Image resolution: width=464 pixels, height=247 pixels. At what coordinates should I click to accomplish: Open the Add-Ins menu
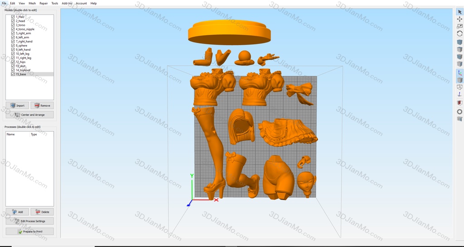point(67,3)
